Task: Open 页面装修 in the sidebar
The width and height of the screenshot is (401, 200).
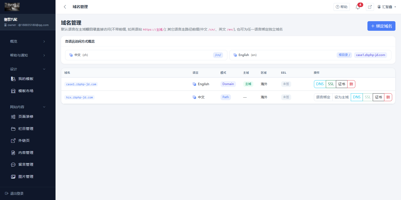Action: pos(26,117)
